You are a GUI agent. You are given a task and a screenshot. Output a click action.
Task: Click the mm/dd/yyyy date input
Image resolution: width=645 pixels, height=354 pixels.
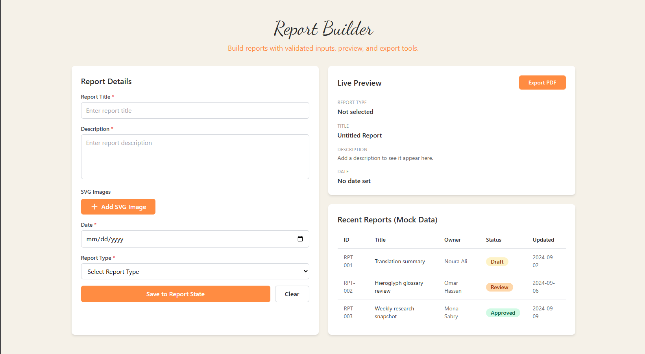coord(195,239)
